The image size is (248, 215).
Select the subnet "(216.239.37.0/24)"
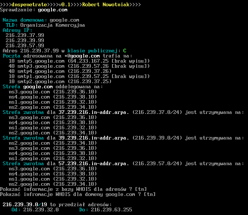pos(157,112)
